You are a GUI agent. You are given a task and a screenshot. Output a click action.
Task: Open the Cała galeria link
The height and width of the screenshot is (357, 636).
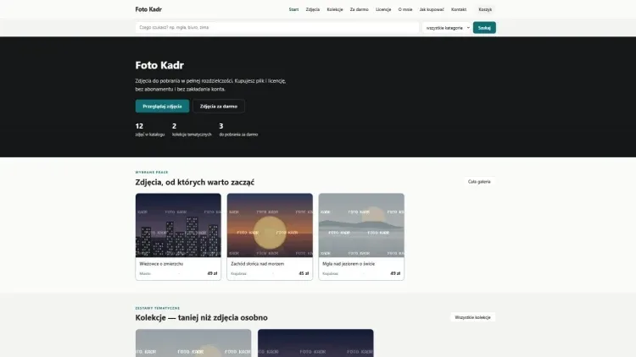click(x=479, y=182)
